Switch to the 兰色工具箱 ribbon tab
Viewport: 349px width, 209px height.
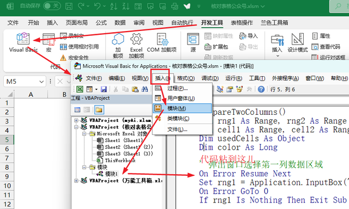click(x=274, y=23)
